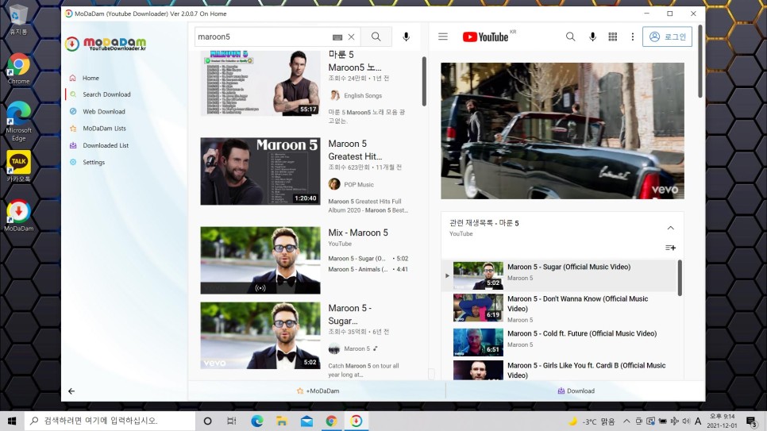
Task: Click the 1:20:40 Greatest Hits thumbnail
Action: pos(260,171)
